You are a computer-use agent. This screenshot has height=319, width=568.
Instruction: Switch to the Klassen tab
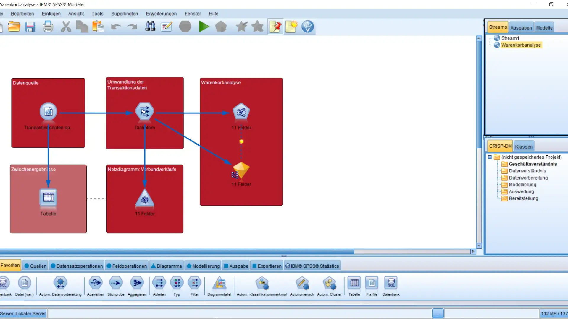pyautogui.click(x=524, y=147)
